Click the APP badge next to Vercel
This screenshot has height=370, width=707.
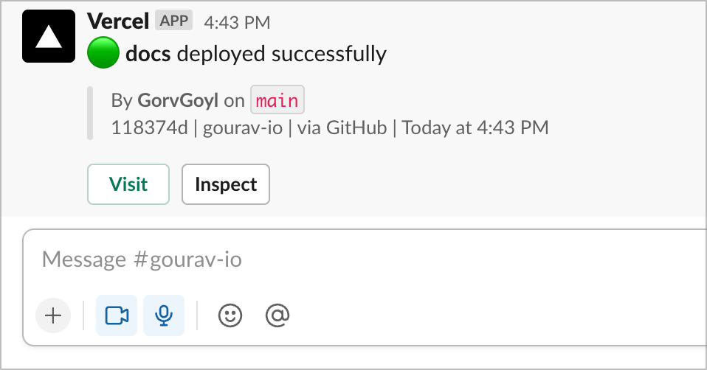[174, 21]
